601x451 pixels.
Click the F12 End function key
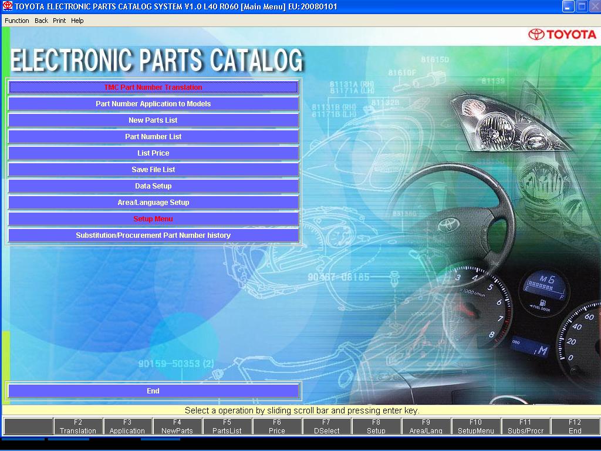tap(575, 426)
